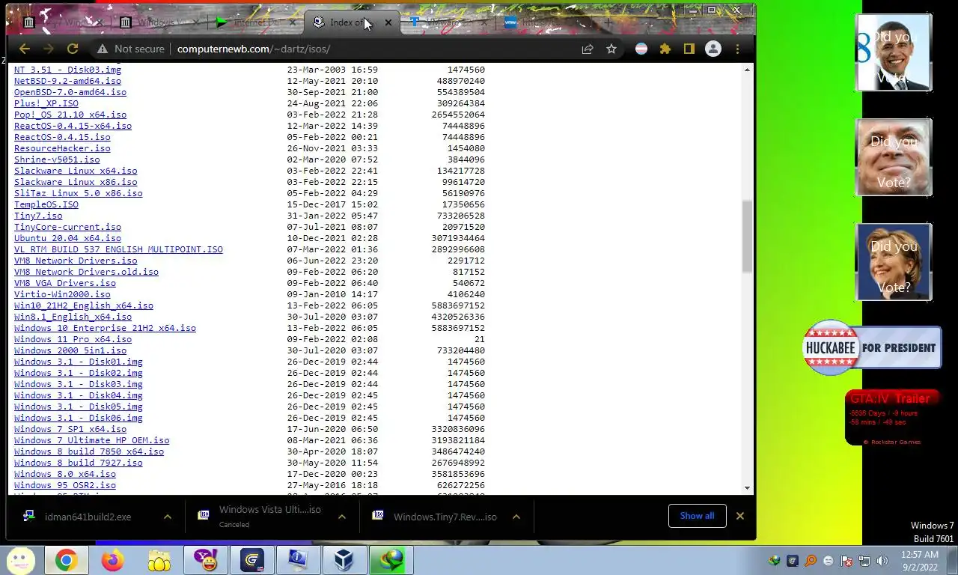This screenshot has height=575, width=958.
Task: Click the Chrome taskbar icon
Action: point(66,561)
